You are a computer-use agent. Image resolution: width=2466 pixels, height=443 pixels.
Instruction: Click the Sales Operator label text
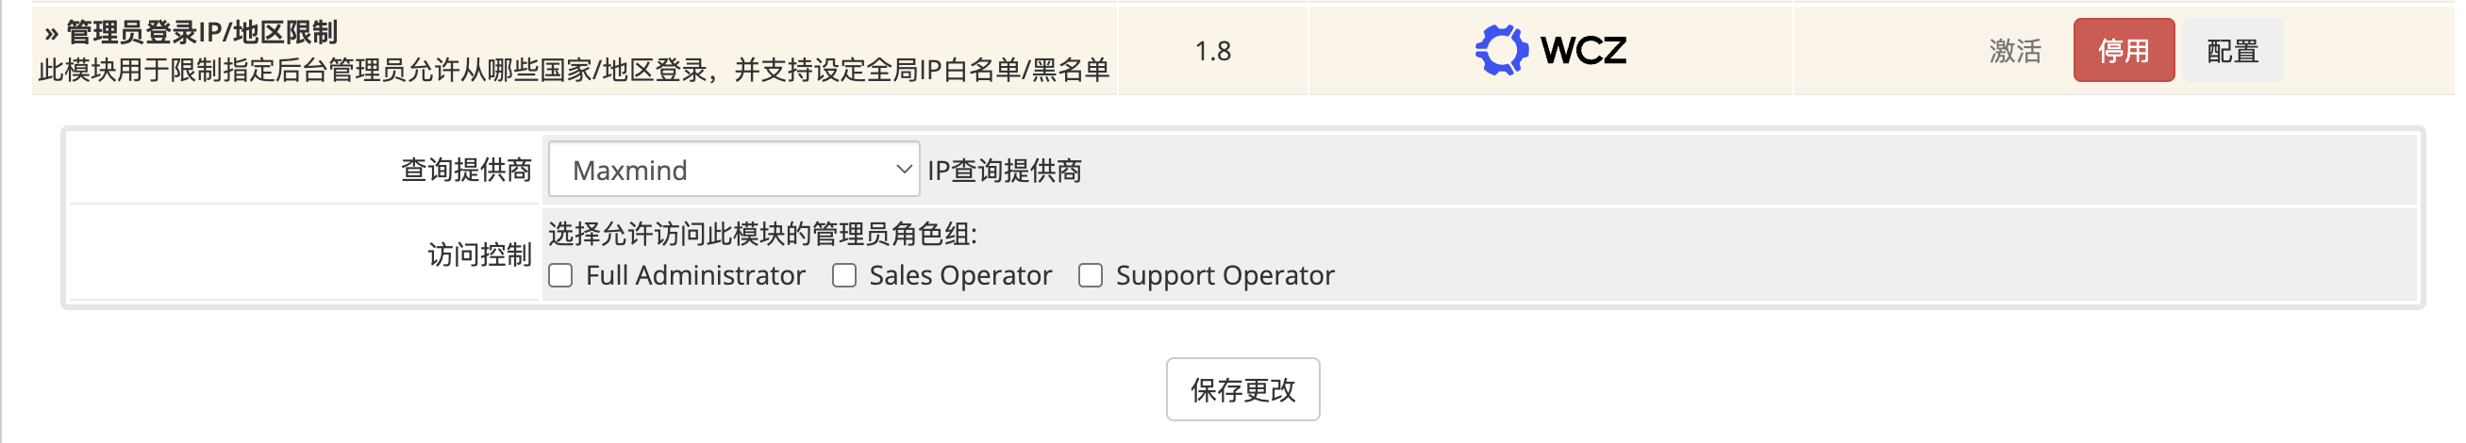pyautogui.click(x=960, y=275)
